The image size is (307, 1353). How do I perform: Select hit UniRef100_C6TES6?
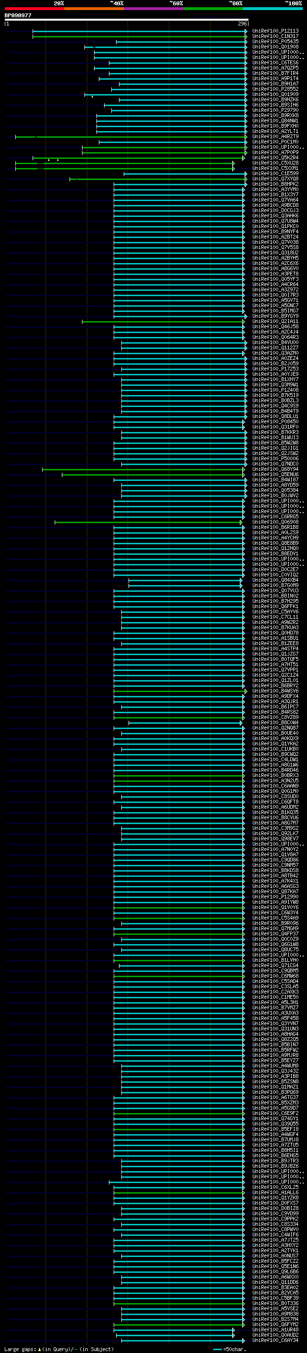[x=275, y=62]
